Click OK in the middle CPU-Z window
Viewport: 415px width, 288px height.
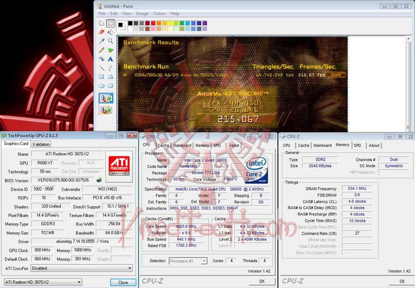262,281
